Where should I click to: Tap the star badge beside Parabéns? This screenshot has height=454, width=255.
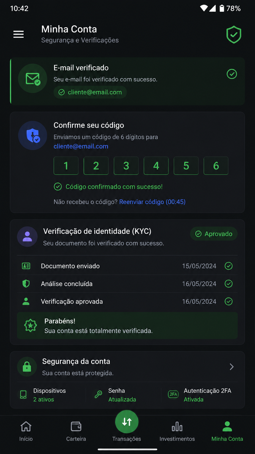(x=31, y=325)
